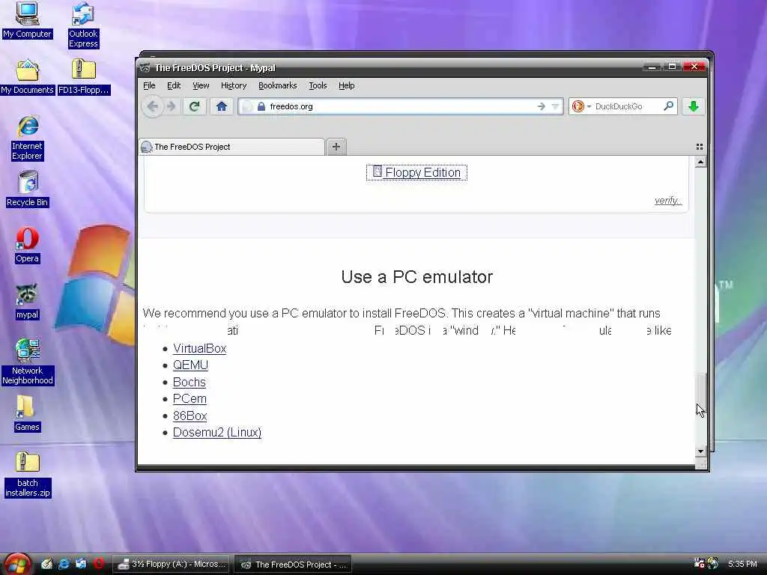The height and width of the screenshot is (575, 767).
Task: Open the Windows Start button
Action: click(17, 564)
